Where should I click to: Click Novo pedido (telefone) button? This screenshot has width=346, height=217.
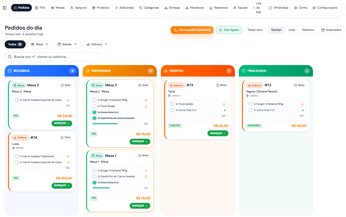[192, 30]
